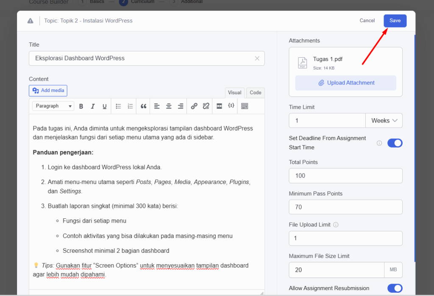The height and width of the screenshot is (296, 434).
Task: Insert an unordered bullet list
Action: coord(118,106)
